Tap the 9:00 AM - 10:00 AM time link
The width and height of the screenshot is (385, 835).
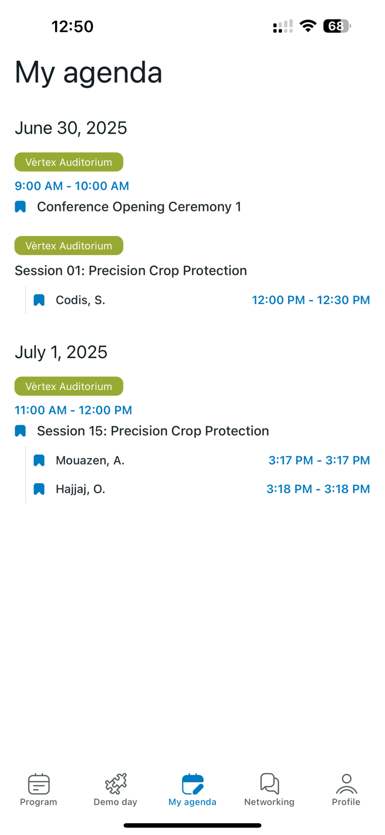coord(72,186)
